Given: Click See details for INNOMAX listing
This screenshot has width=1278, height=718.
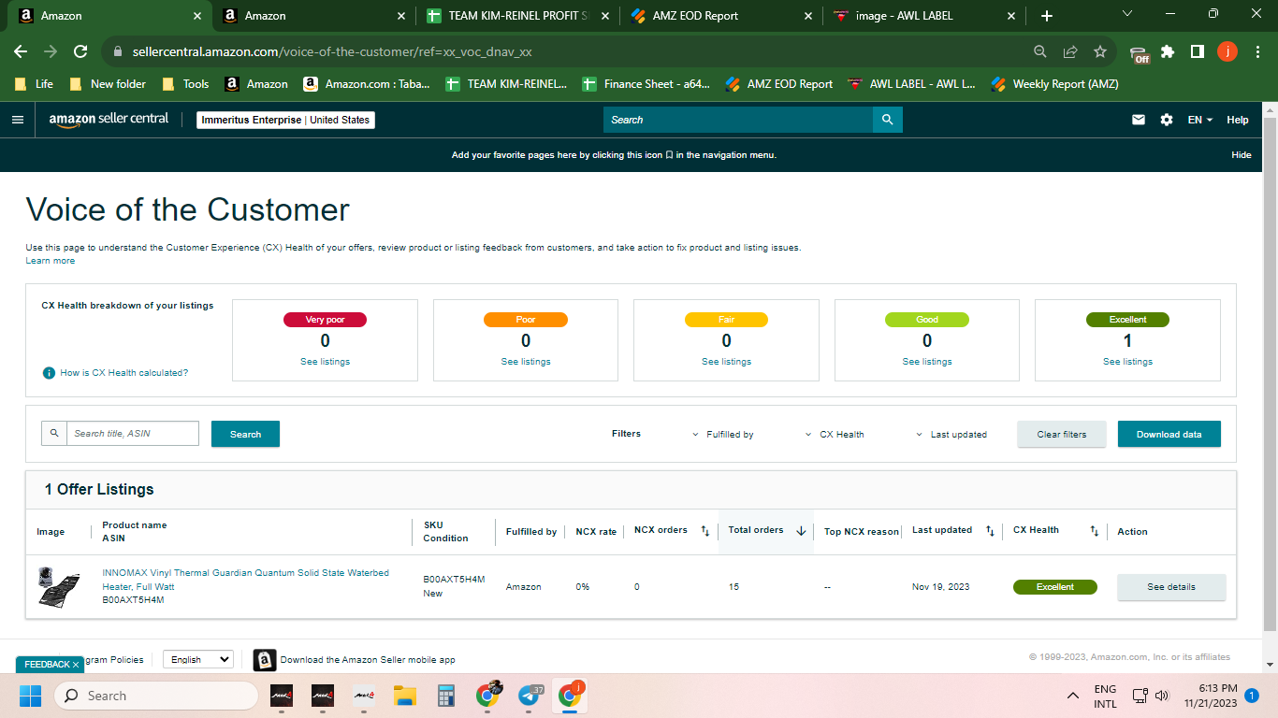Looking at the screenshot, I should (1171, 587).
